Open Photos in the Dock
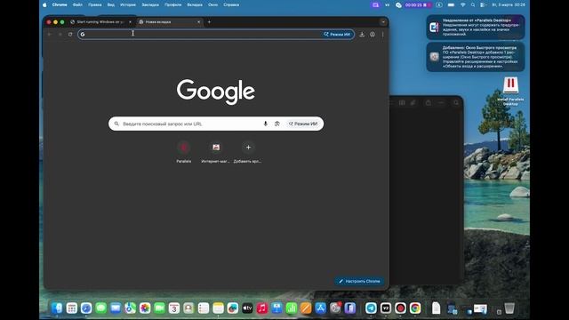 [x=145, y=308]
